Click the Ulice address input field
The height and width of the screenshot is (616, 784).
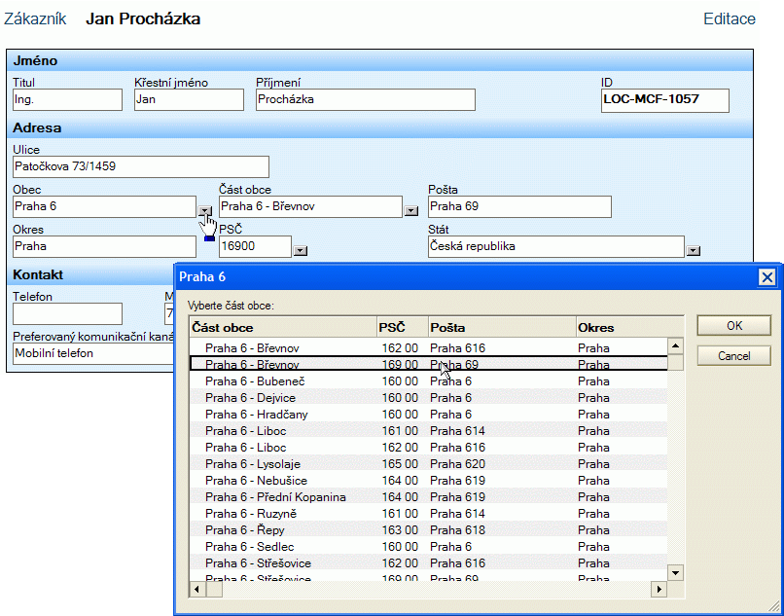pyautogui.click(x=140, y=167)
